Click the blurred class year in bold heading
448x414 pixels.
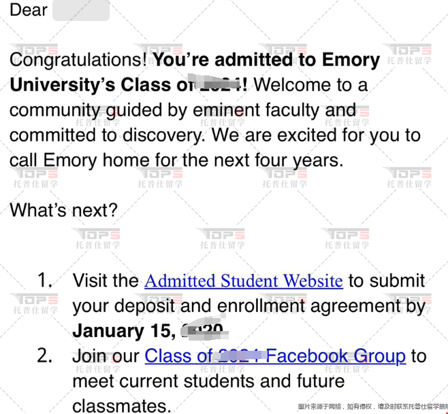tap(217, 84)
